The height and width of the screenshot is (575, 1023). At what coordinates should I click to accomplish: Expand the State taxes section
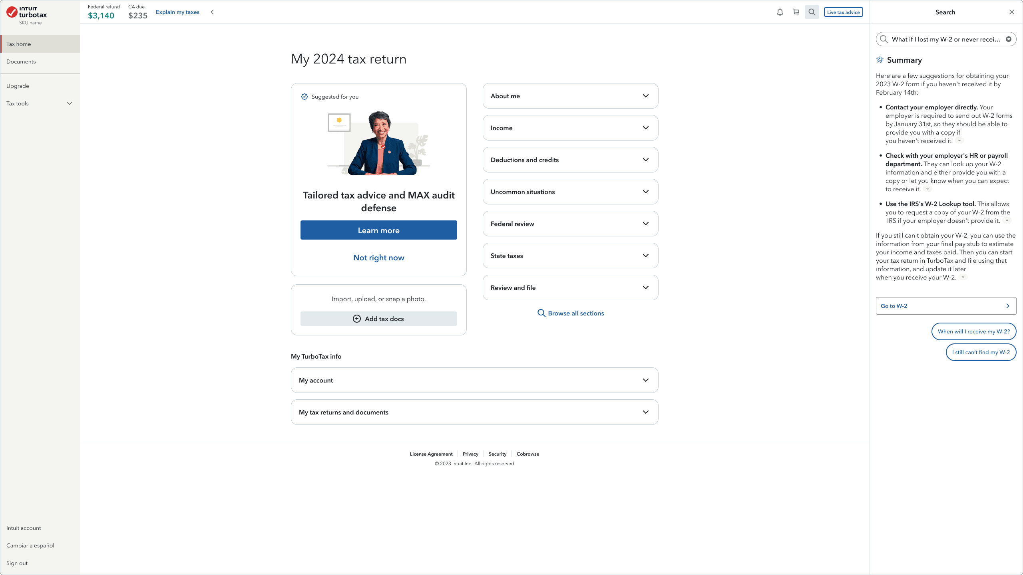570,256
